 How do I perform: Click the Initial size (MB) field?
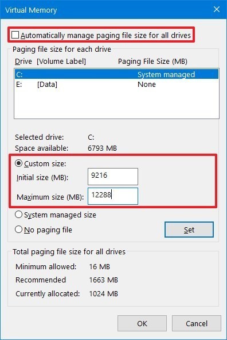(113, 176)
